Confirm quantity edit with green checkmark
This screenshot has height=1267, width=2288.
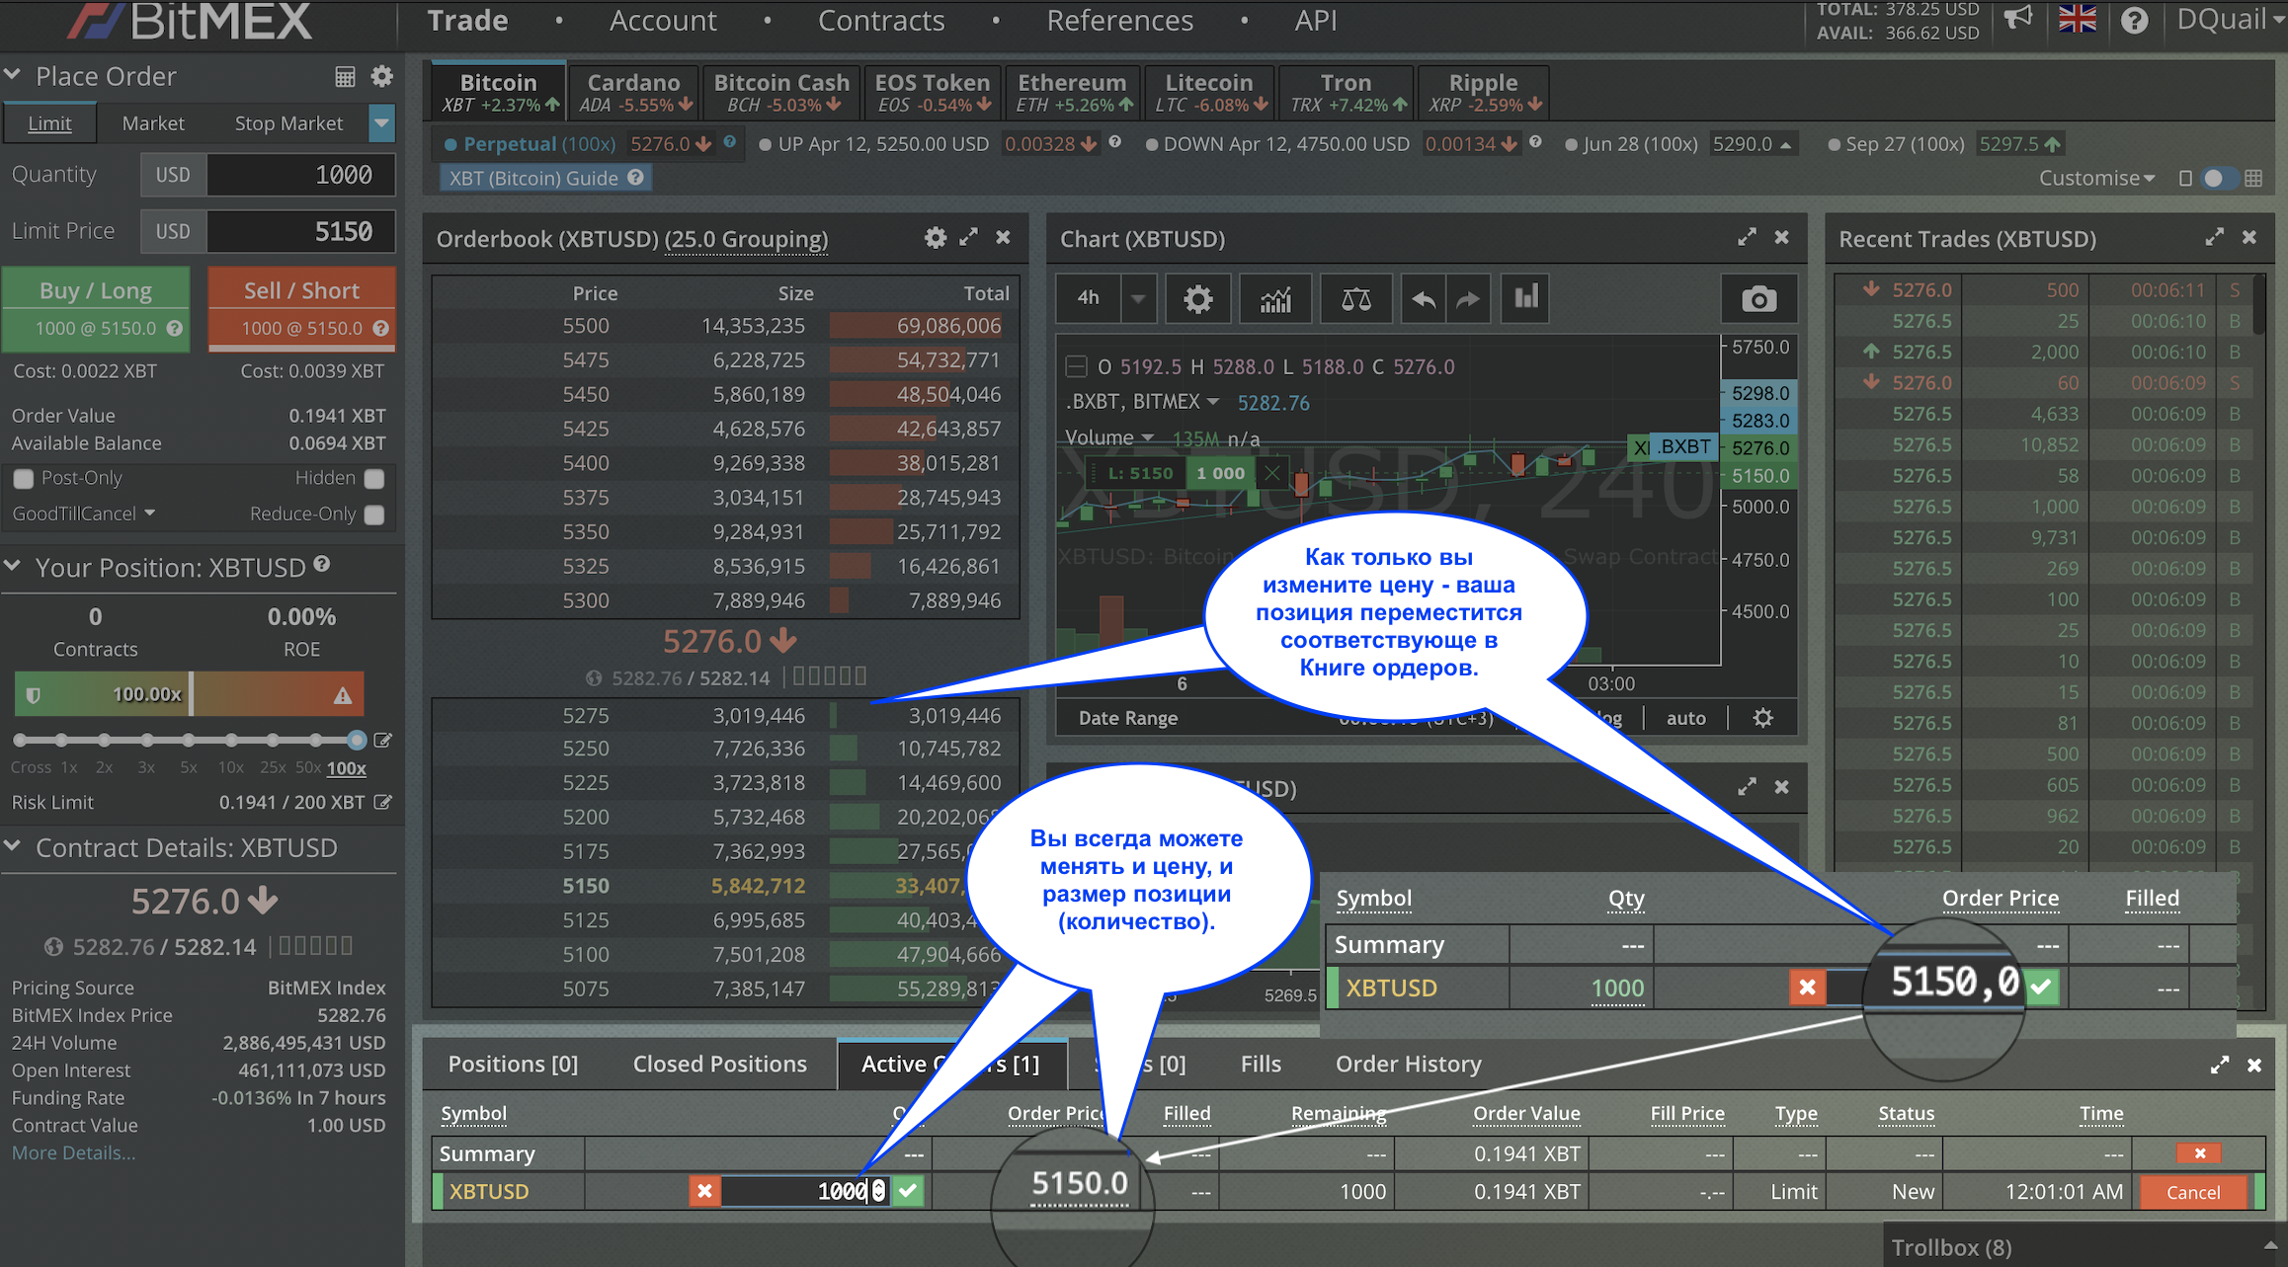point(908,1191)
